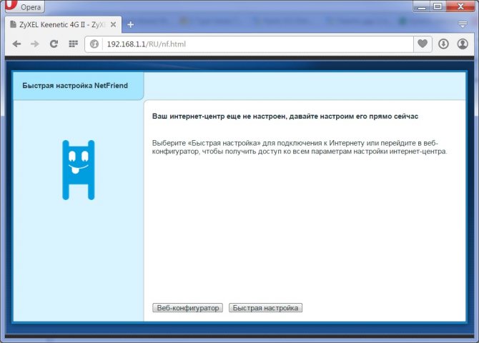Image resolution: width=479 pixels, height=343 pixels.
Task: Click the site info globe icon in the address bar
Action: coord(94,44)
